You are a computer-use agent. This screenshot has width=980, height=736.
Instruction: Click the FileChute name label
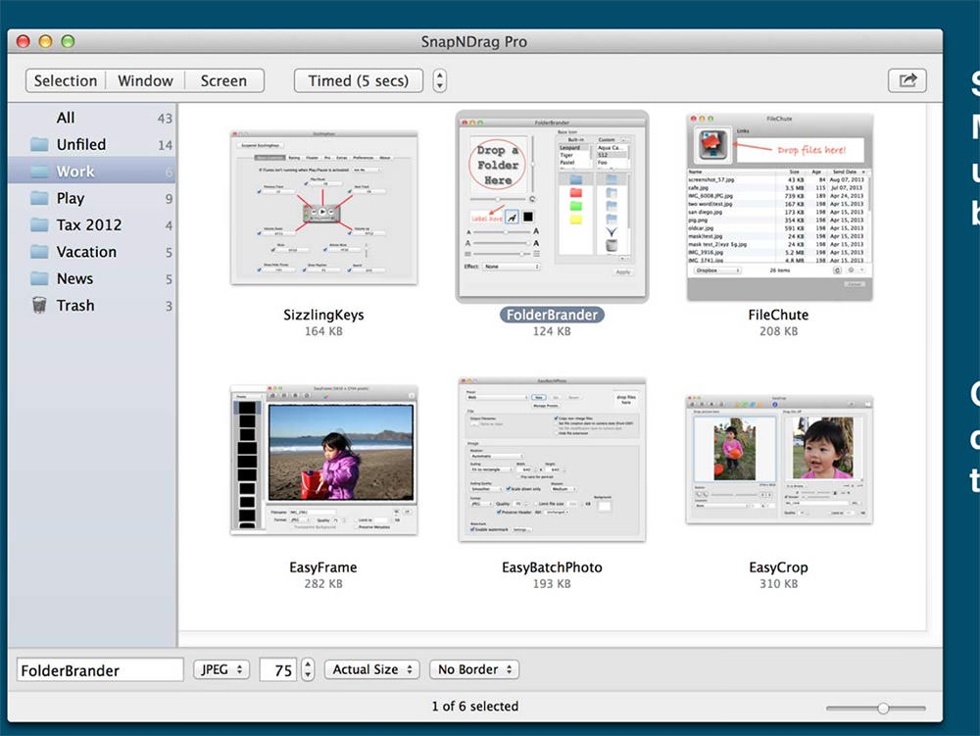click(778, 315)
